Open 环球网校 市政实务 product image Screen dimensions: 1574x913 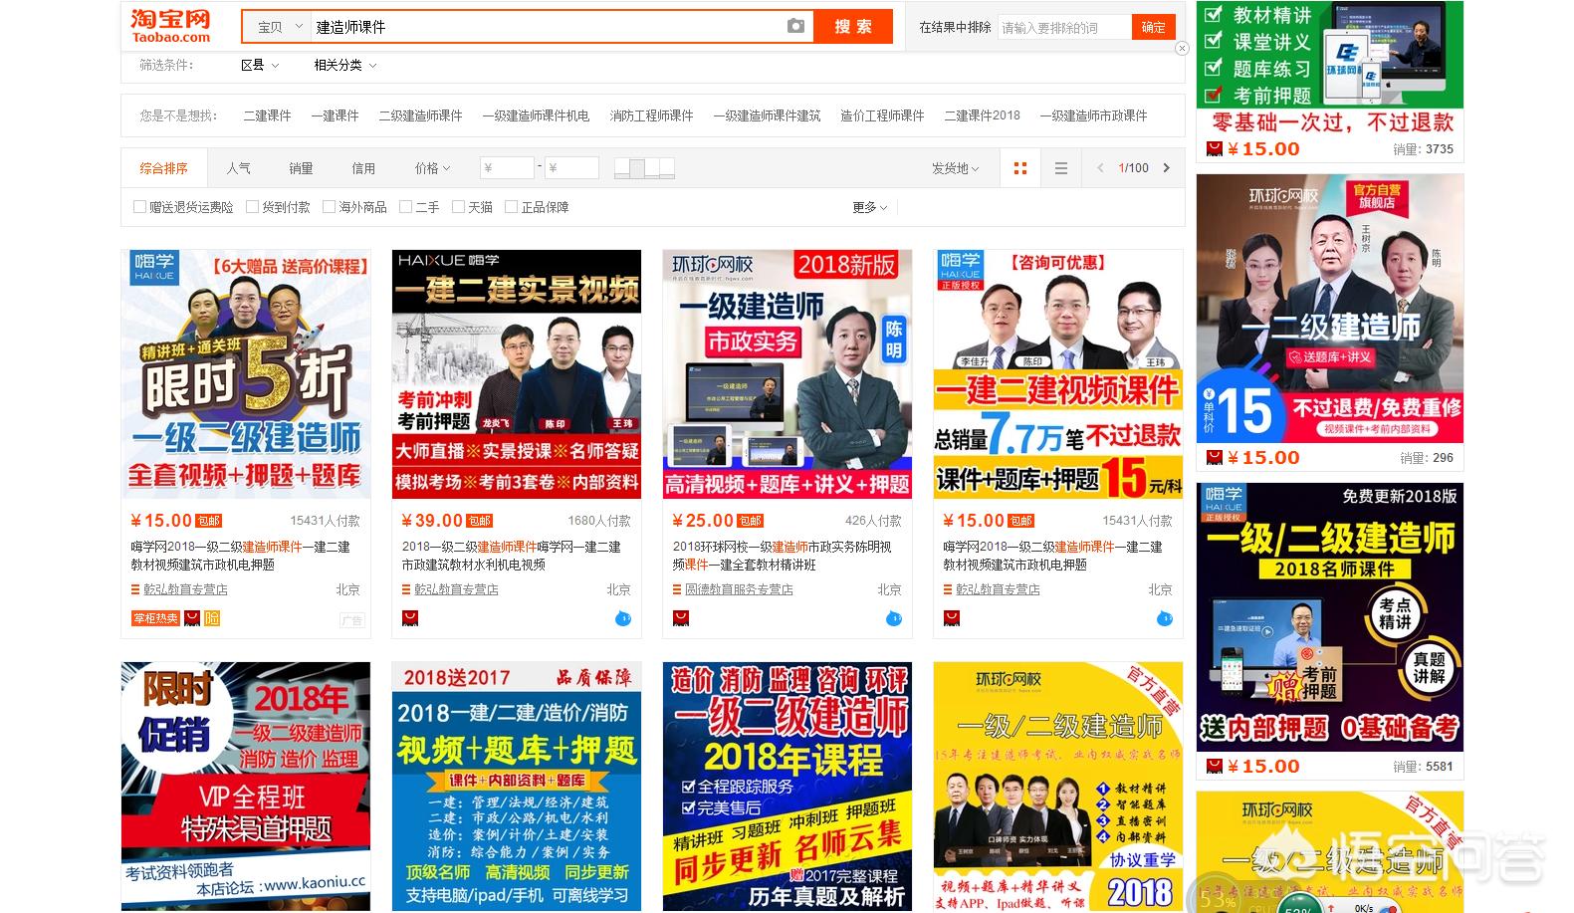click(x=787, y=374)
